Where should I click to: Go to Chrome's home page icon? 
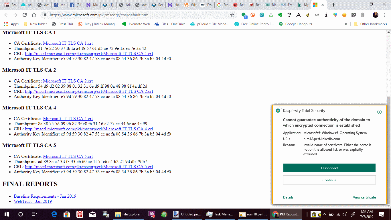pos(34,15)
